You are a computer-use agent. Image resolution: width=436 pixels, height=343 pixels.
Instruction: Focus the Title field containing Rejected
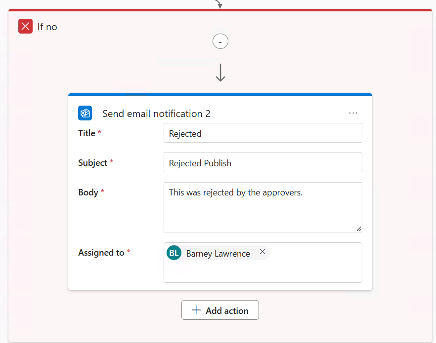(262, 133)
